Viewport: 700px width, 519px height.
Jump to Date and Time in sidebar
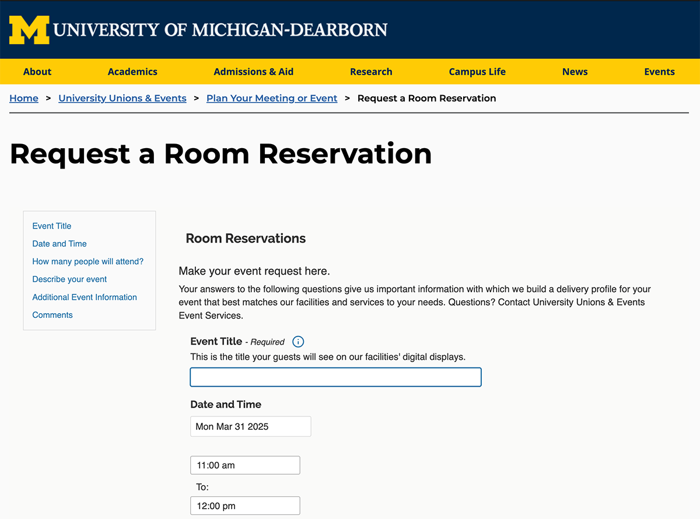coord(60,244)
